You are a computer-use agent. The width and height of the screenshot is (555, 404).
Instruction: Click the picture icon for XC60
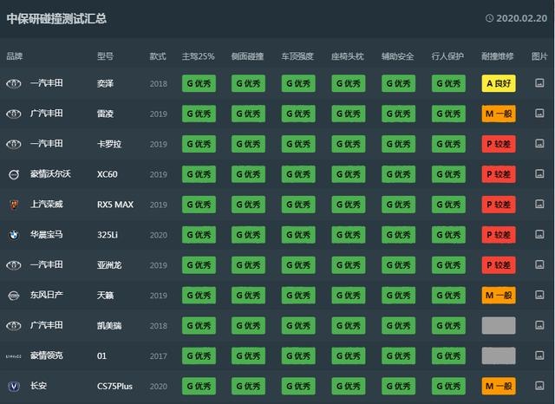539,174
